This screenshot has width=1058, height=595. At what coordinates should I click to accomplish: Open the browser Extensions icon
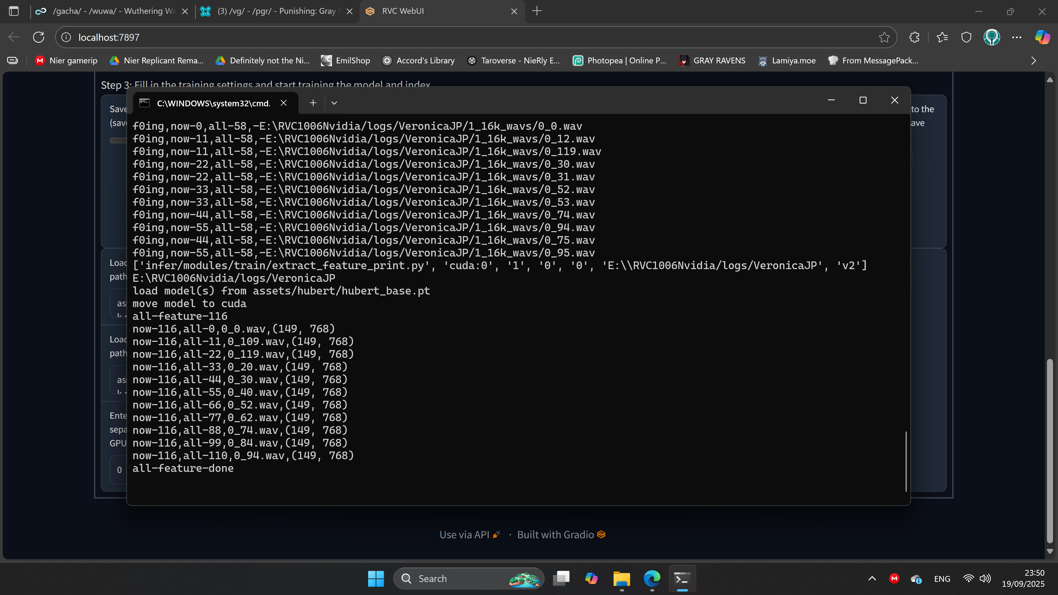pyautogui.click(x=914, y=37)
